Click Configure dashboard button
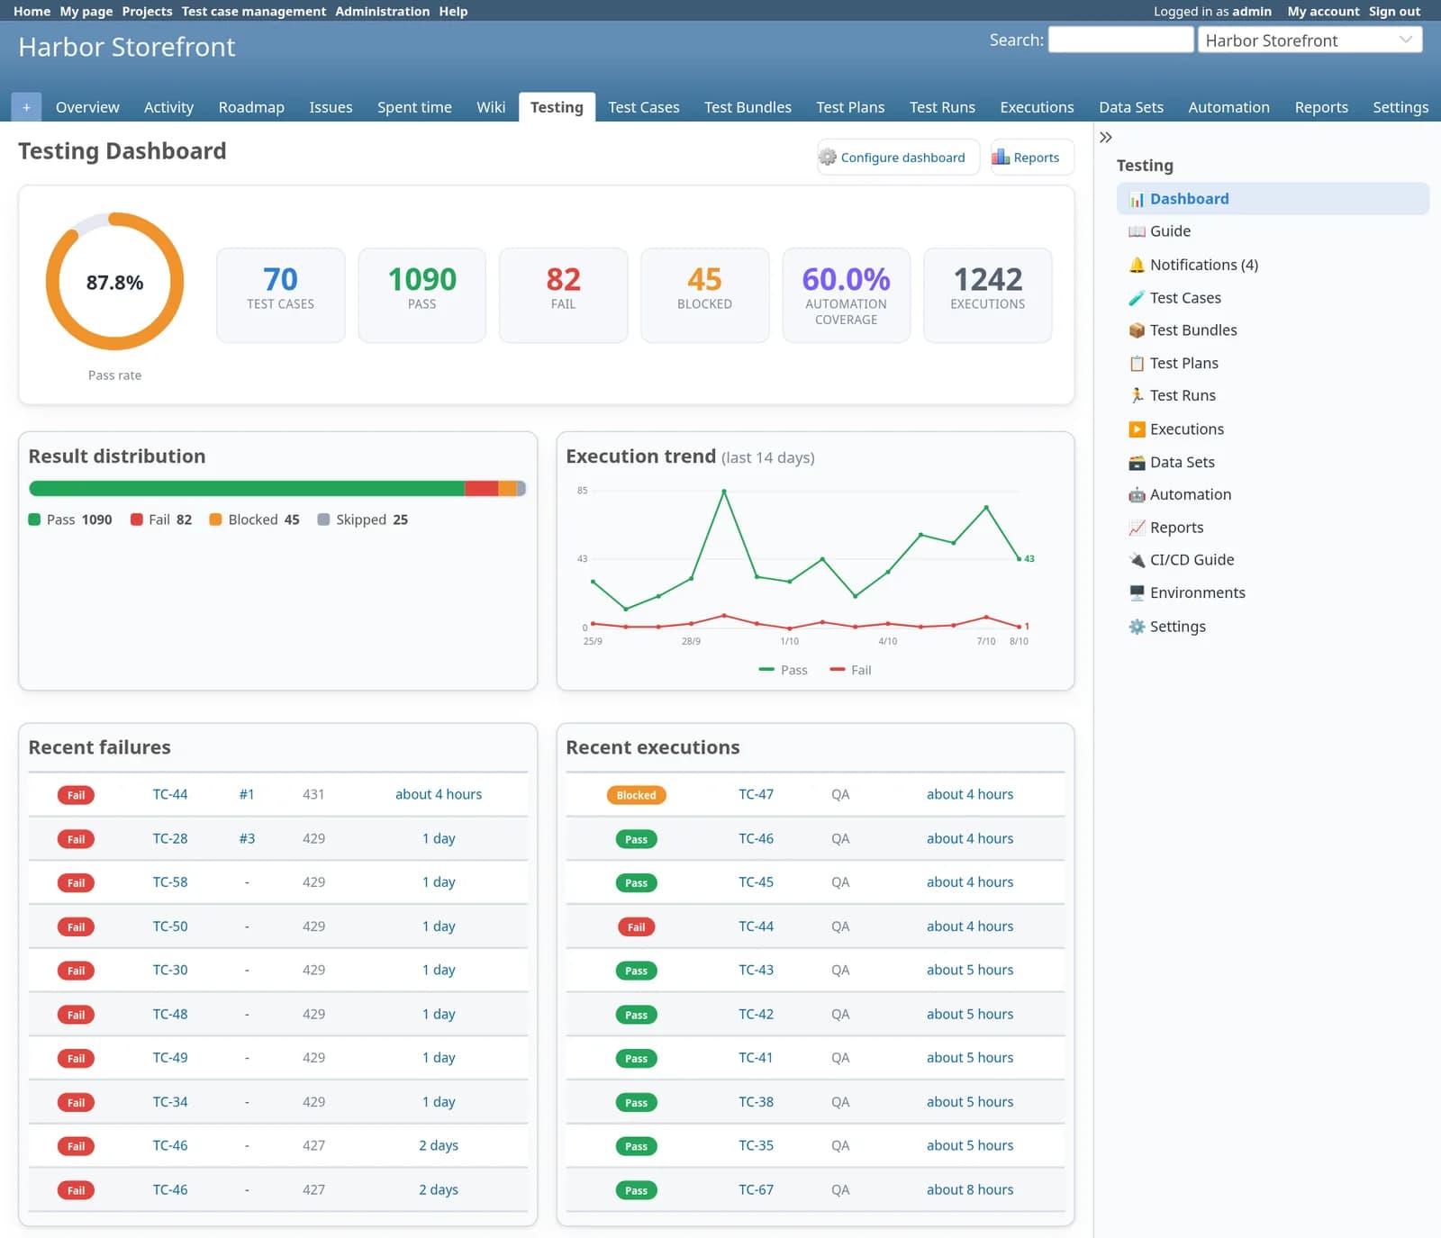The image size is (1441, 1238). point(898,158)
